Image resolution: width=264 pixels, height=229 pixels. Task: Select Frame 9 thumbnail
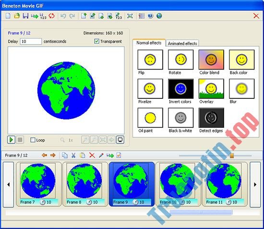pos(132,184)
